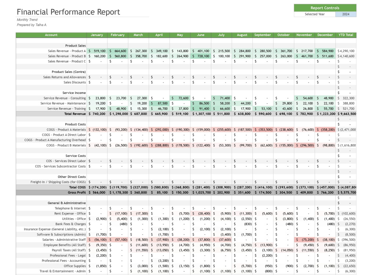Click Product A YTD total 4,290,100

point(346,51)
